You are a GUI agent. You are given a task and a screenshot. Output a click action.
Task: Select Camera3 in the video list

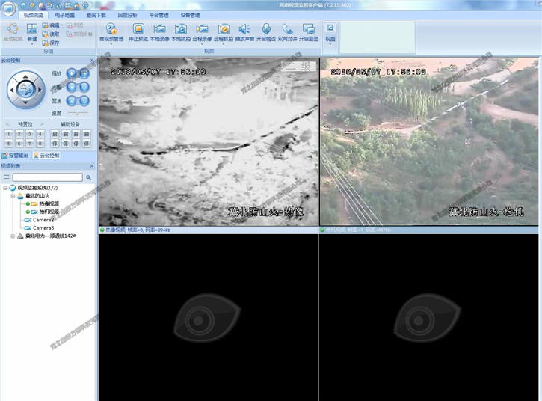(43, 227)
